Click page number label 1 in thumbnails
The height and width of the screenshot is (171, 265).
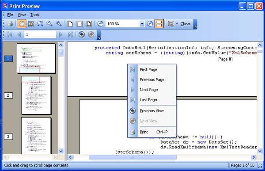coord(8,58)
